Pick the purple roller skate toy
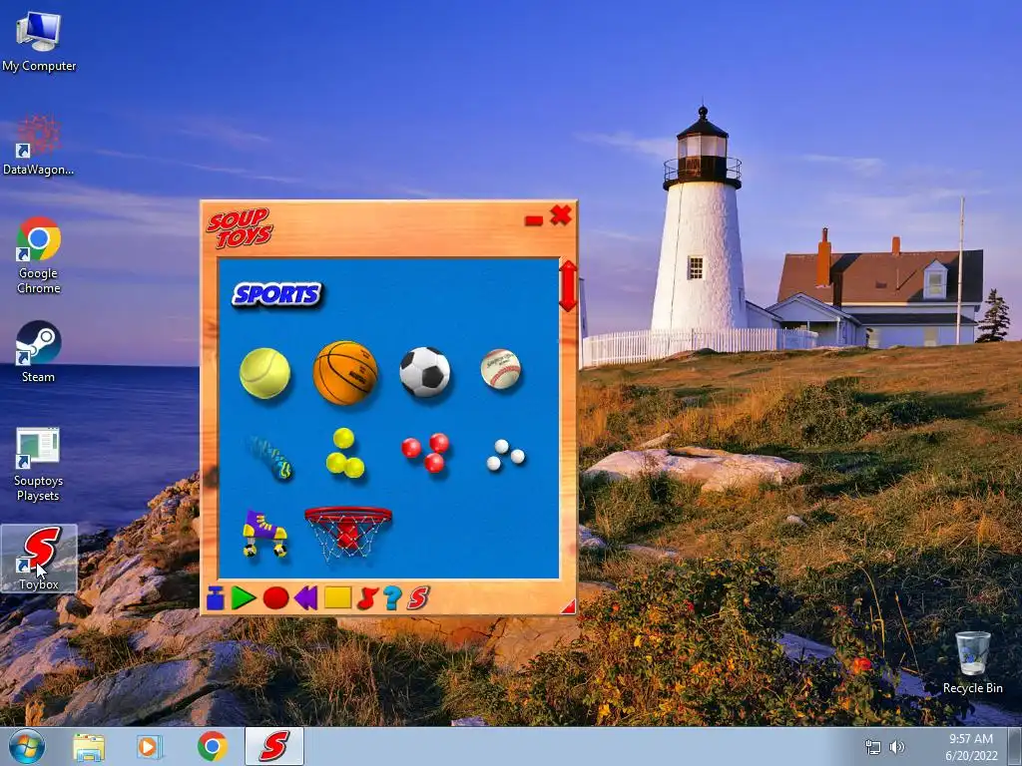Image resolution: width=1022 pixels, height=766 pixels. pos(265,534)
